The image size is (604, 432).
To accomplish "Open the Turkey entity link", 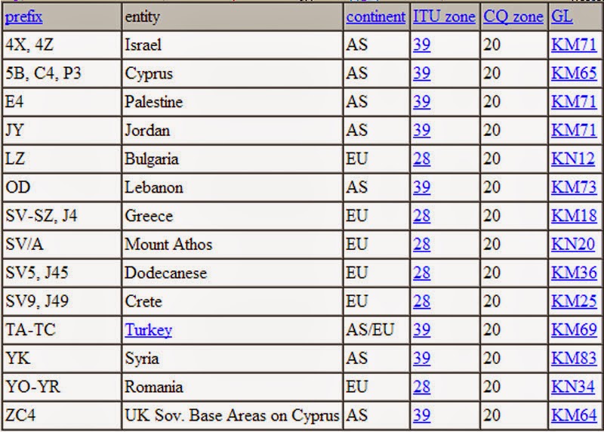I will pos(148,330).
